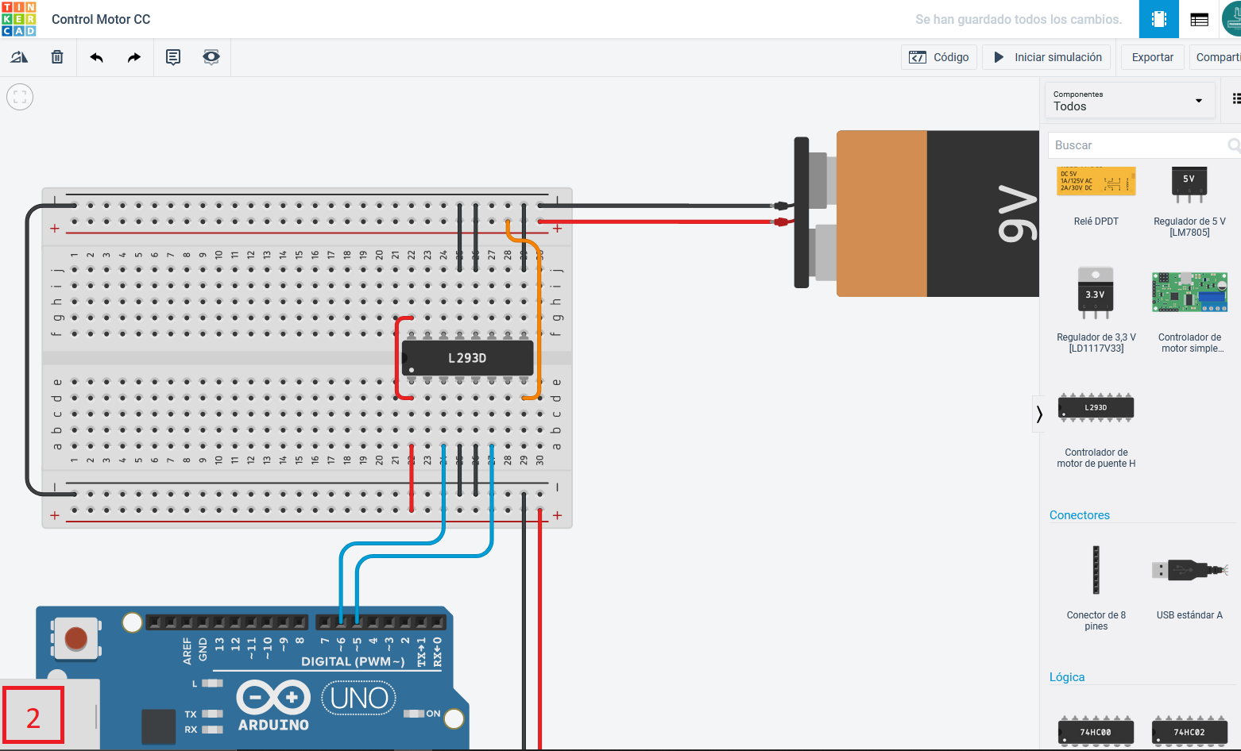The width and height of the screenshot is (1241, 751).
Task: Toggle notes visibility eye icon
Action: (211, 57)
